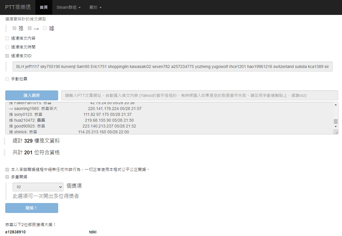The image size is (342, 236).
Task: Toggle the fair-draw promise checkbox
Action: [7, 169]
